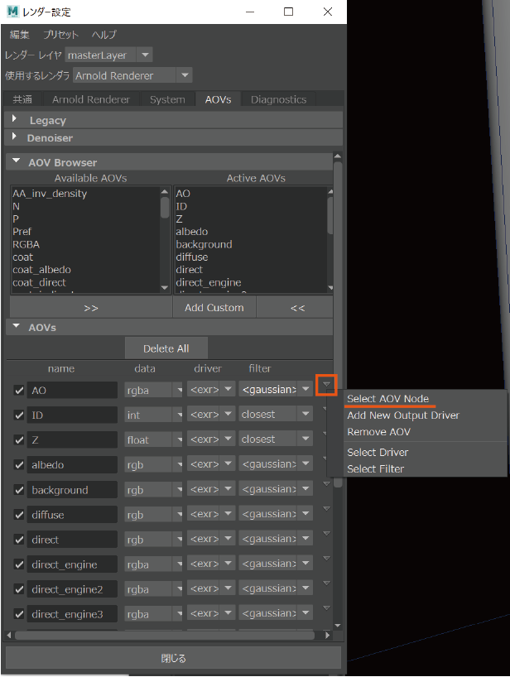Open the direct_engine3 row options arrow
510x677 pixels.
coord(326,608)
